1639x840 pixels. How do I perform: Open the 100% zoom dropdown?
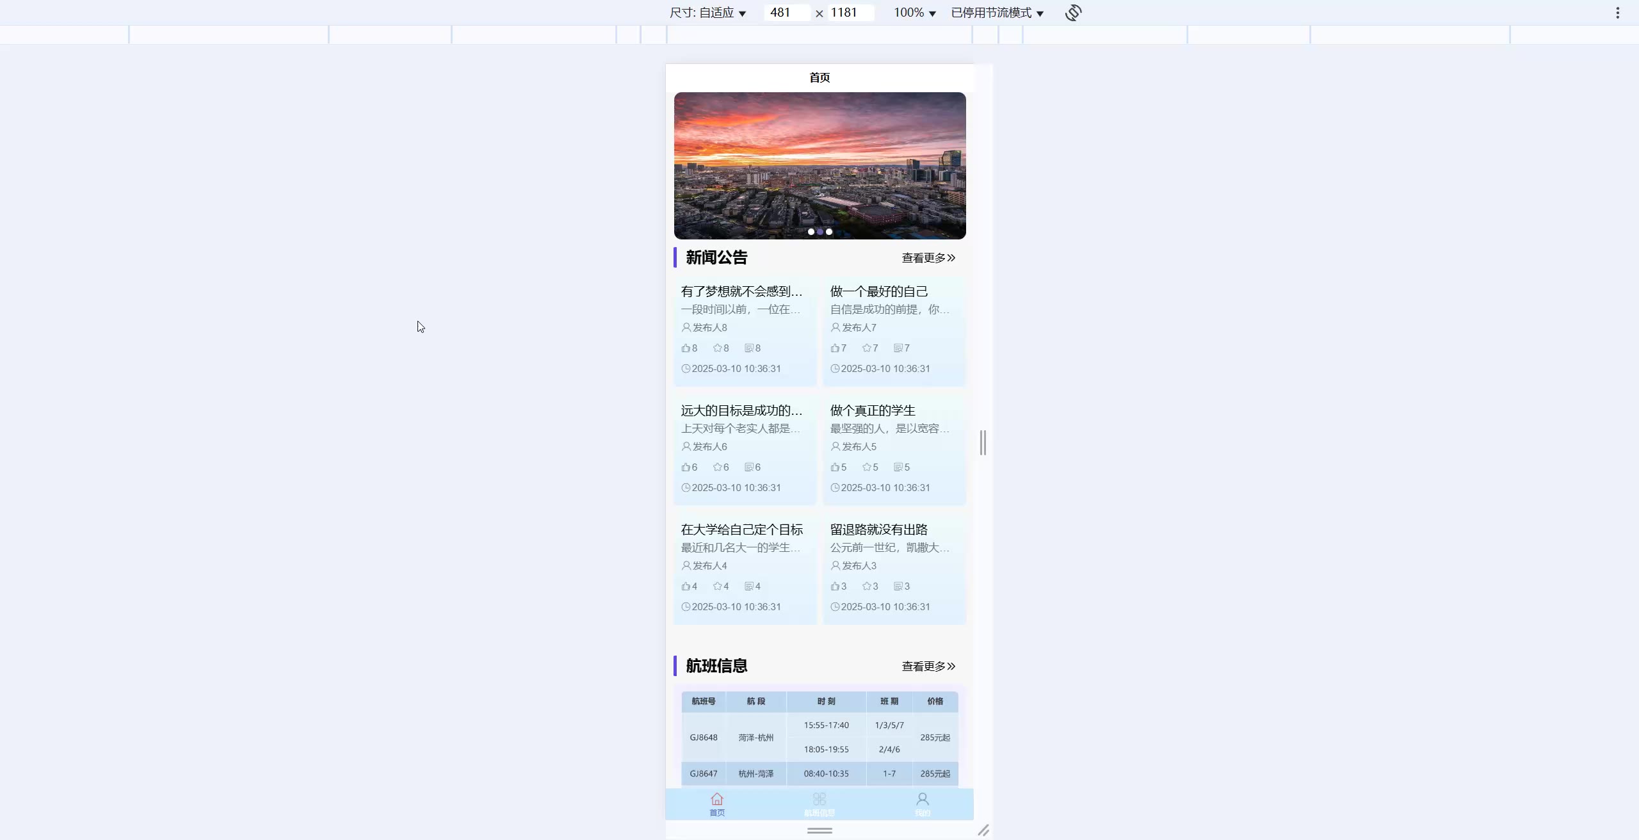[x=914, y=13]
